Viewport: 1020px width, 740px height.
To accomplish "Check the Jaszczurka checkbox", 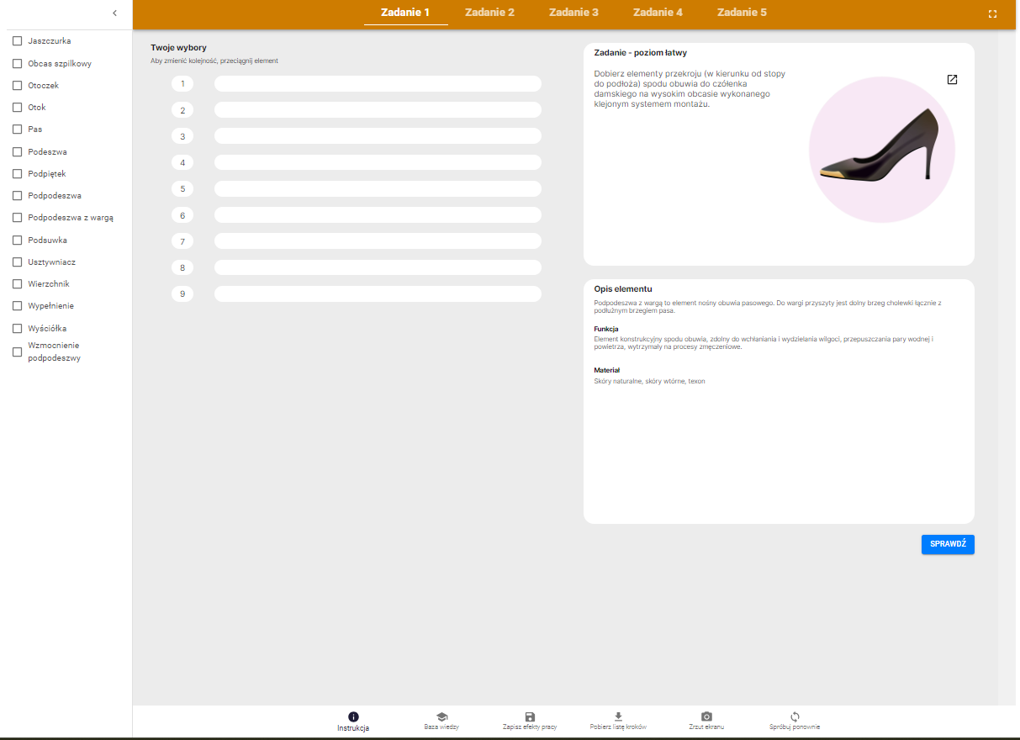I will pyautogui.click(x=17, y=41).
